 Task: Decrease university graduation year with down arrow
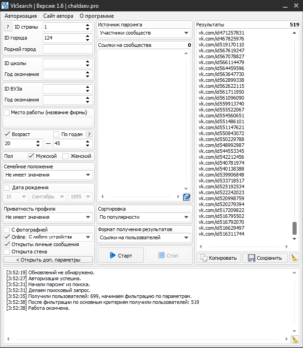[88, 102]
